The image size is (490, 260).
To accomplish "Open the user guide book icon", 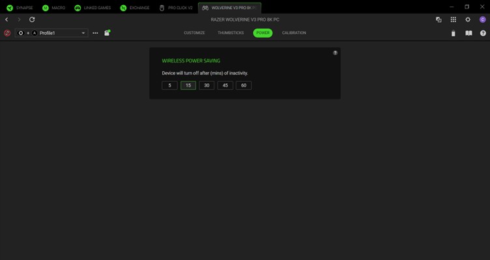I will coord(468,33).
